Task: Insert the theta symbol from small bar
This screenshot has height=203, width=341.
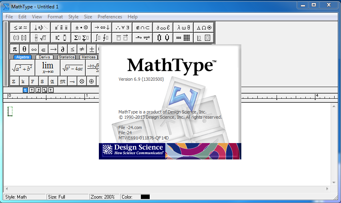Action: pos(24,49)
